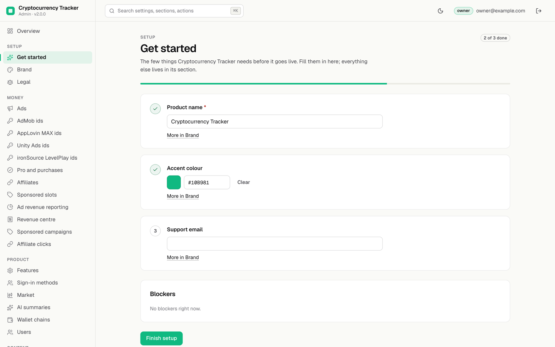The image size is (555, 347).
Task: Focus the search settings field
Action: tap(174, 11)
